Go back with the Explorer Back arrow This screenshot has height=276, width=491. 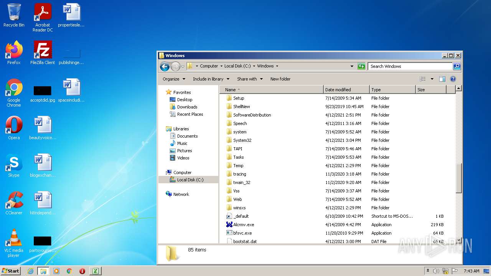(x=165, y=66)
